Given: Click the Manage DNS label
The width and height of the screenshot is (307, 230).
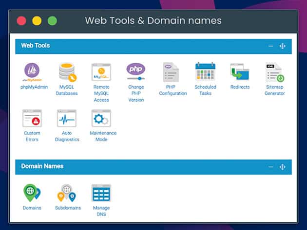Looking at the screenshot, I should [101, 211].
